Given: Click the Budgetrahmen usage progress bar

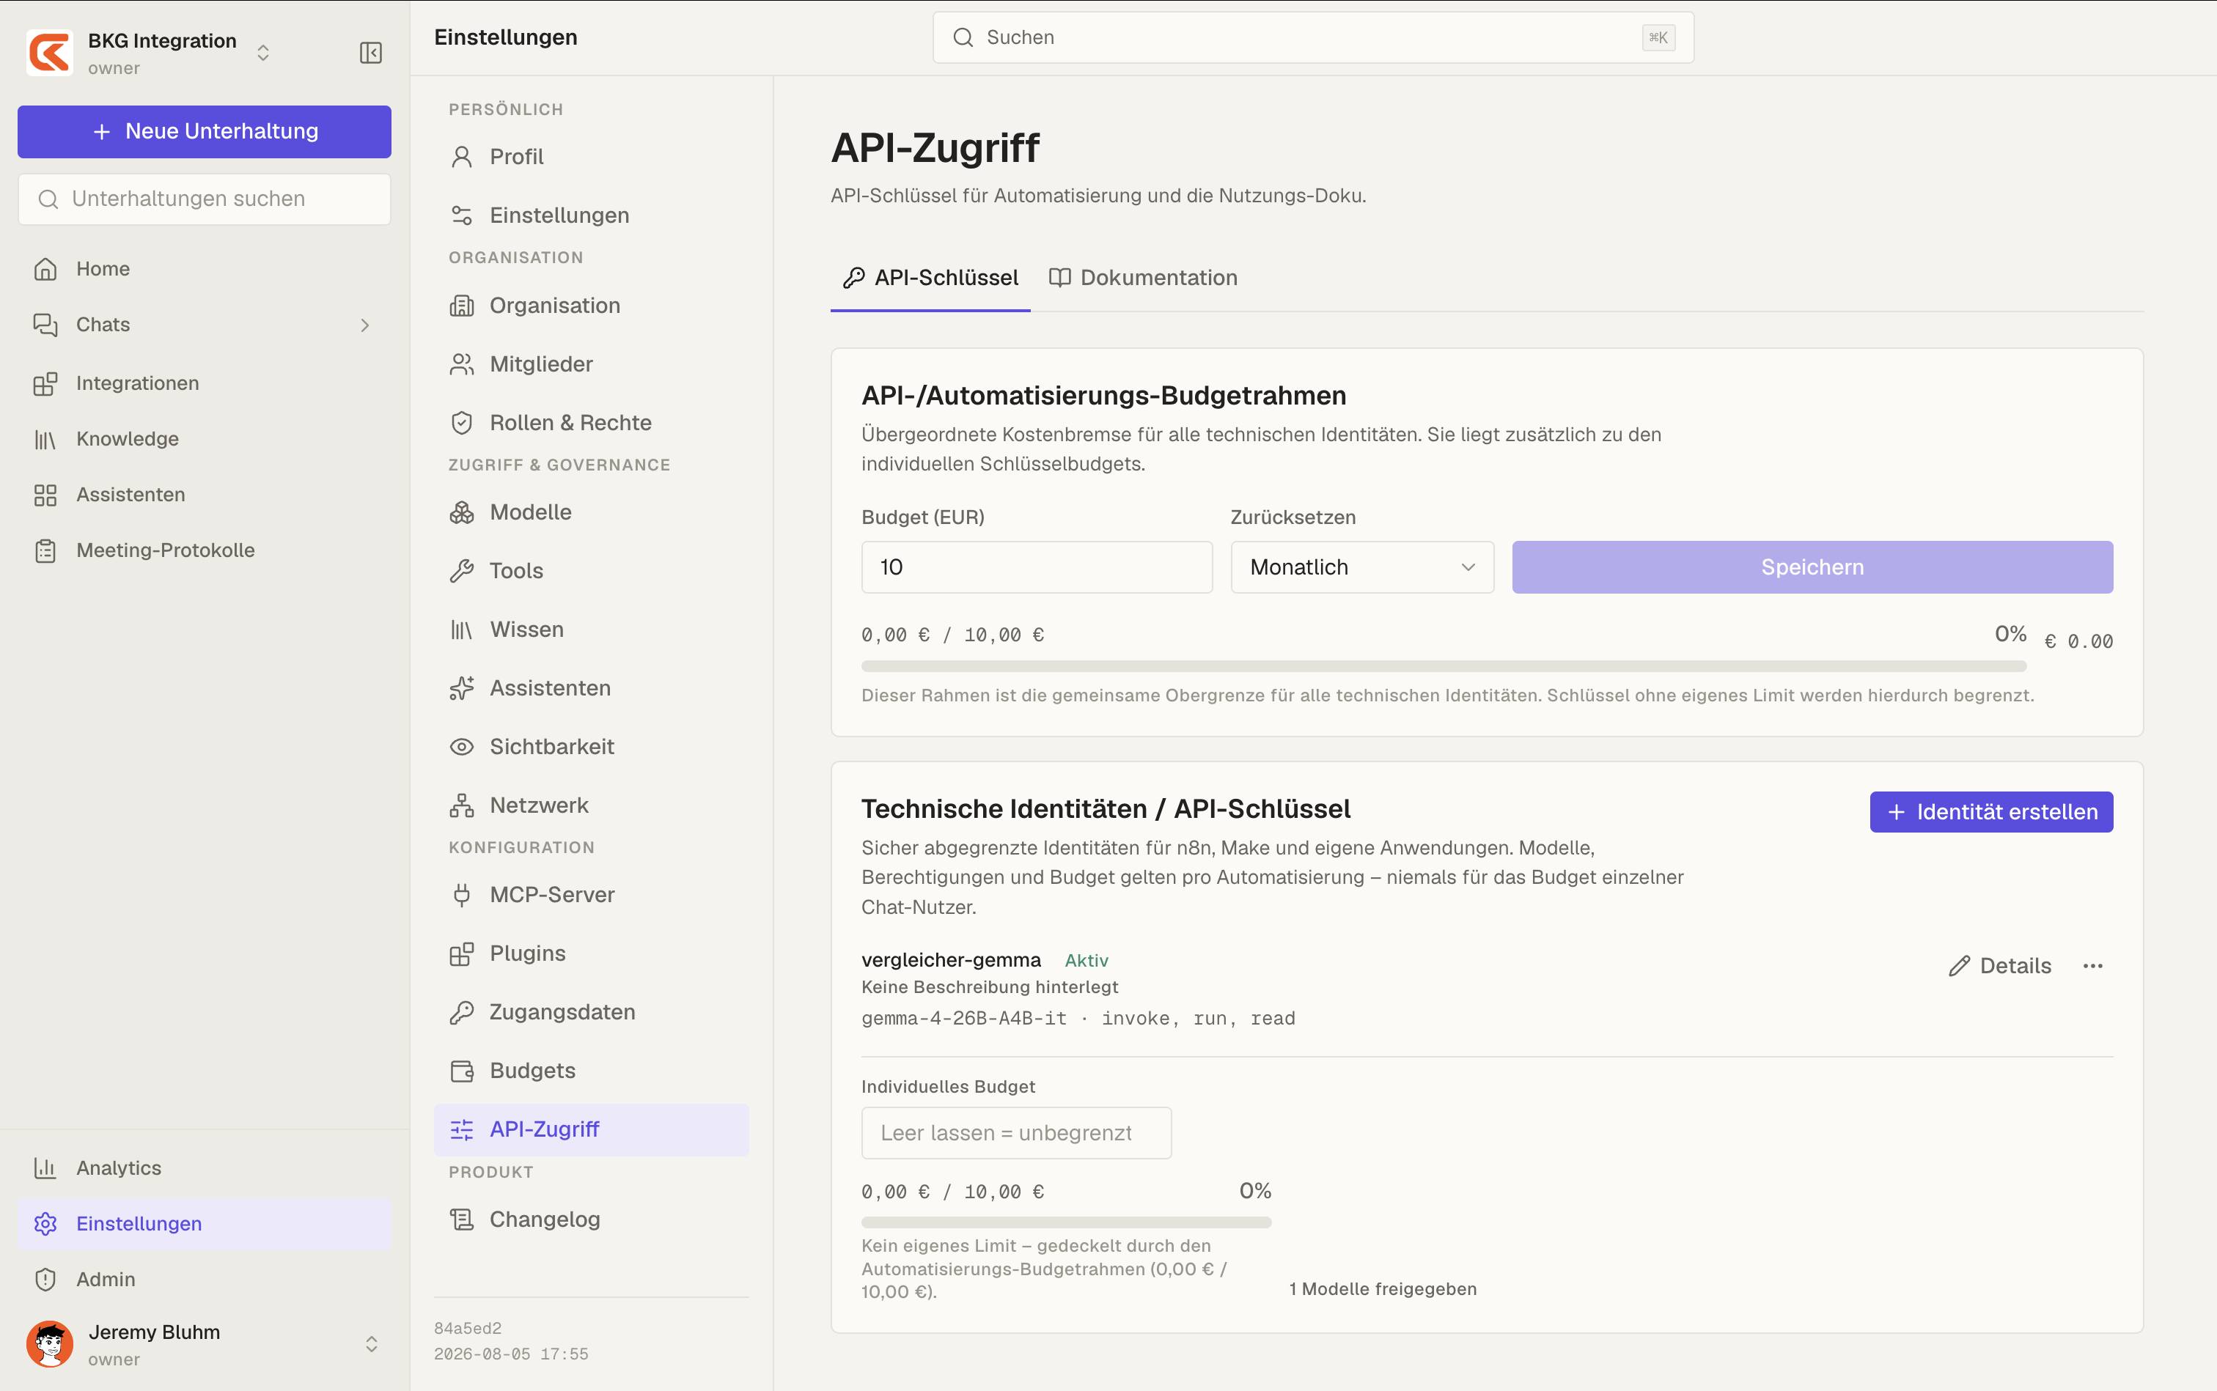Looking at the screenshot, I should pyautogui.click(x=1443, y=665).
